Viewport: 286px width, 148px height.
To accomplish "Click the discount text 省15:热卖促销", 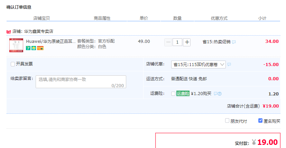I will [216, 42].
